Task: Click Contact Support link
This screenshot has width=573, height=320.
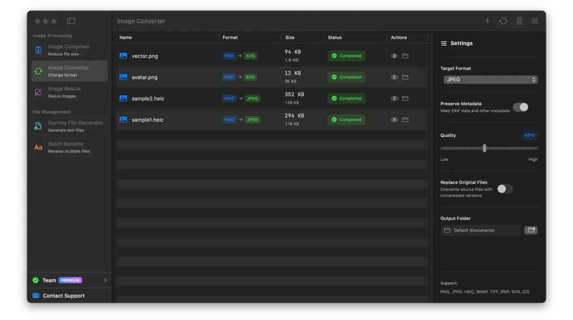Action: click(x=63, y=296)
